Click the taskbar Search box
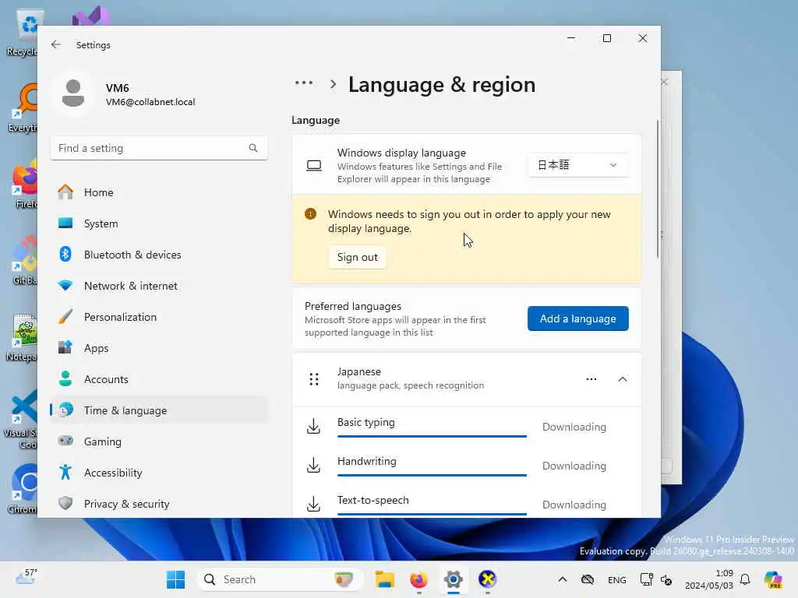This screenshot has height=598, width=798. click(x=280, y=579)
